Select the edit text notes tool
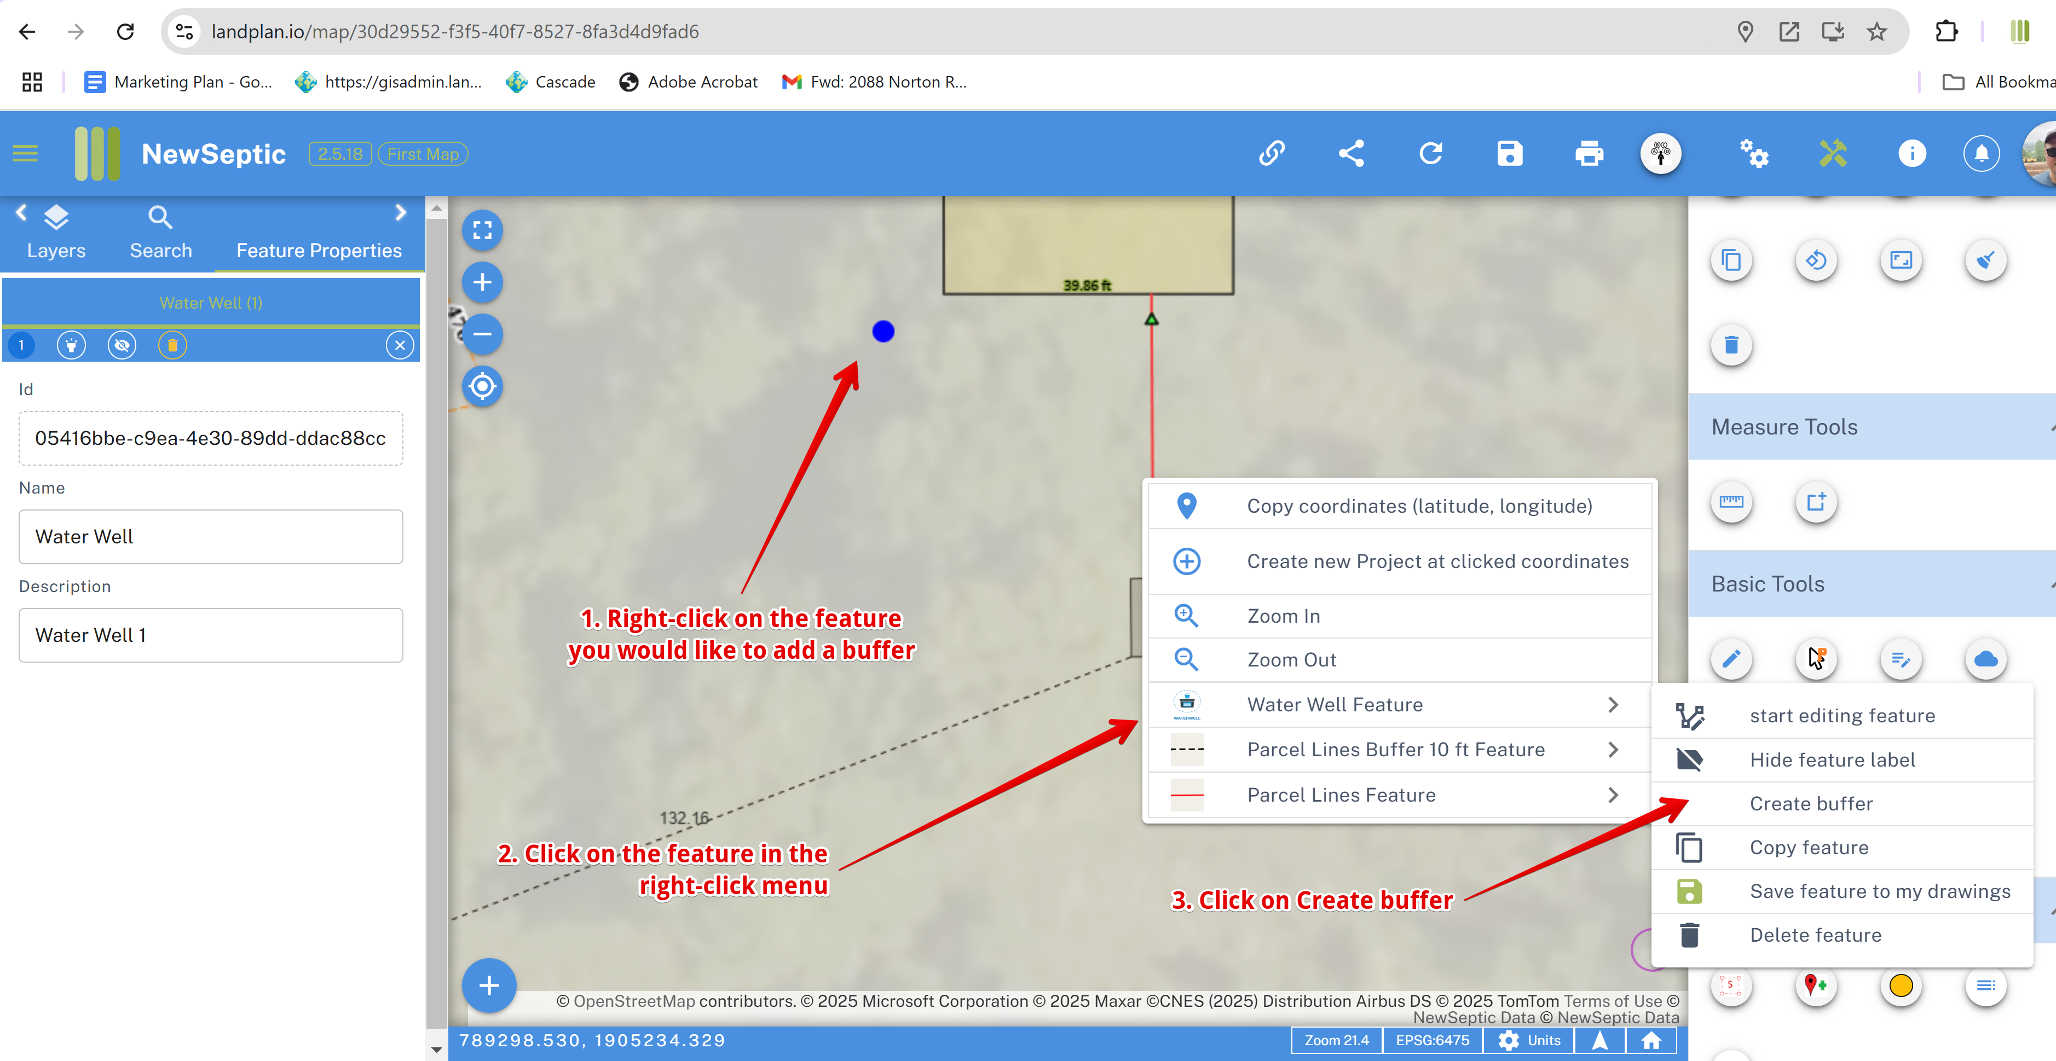2056x1061 pixels. coord(1901,660)
